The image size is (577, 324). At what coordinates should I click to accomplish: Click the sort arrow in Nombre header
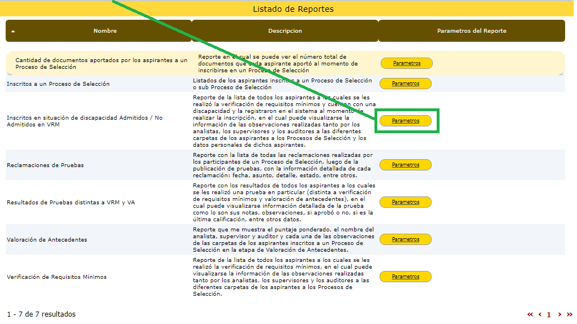tap(13, 32)
